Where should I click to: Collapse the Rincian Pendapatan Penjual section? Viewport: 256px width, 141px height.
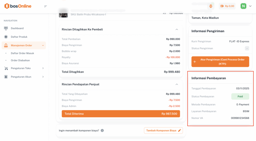pos(177,84)
